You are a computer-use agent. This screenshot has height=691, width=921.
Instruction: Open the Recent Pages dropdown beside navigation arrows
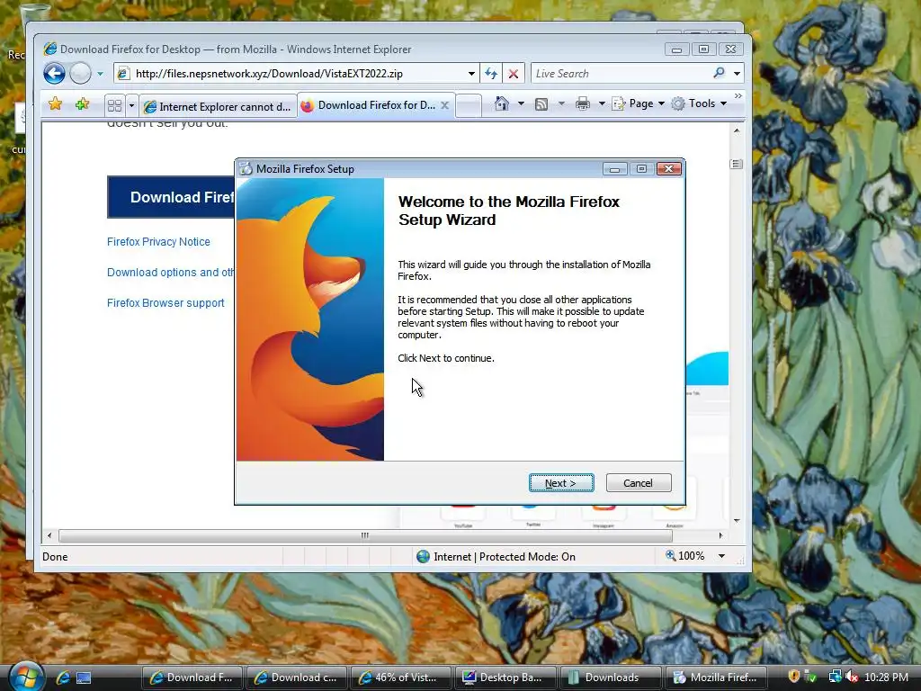[100, 74]
